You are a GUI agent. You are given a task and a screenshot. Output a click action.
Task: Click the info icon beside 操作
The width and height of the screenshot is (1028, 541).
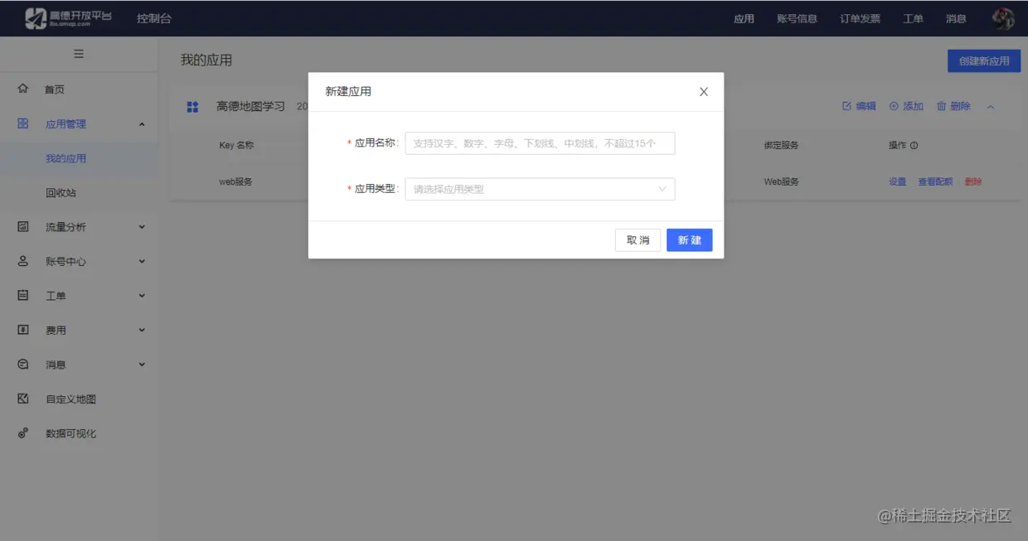[914, 145]
